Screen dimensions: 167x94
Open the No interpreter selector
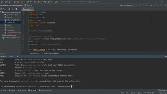(x=149, y=93)
